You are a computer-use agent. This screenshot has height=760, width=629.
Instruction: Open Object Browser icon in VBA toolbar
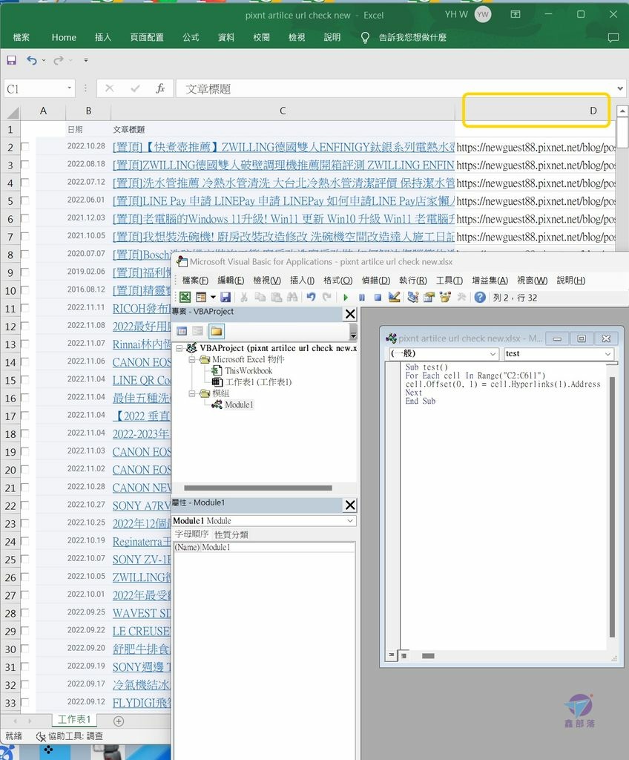coord(445,297)
